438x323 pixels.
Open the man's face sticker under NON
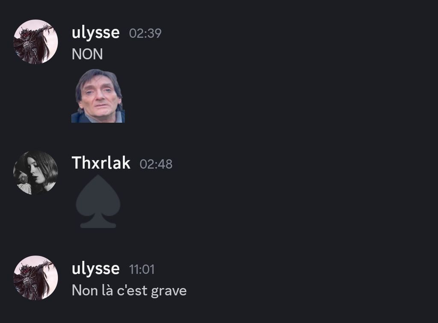[x=98, y=96]
